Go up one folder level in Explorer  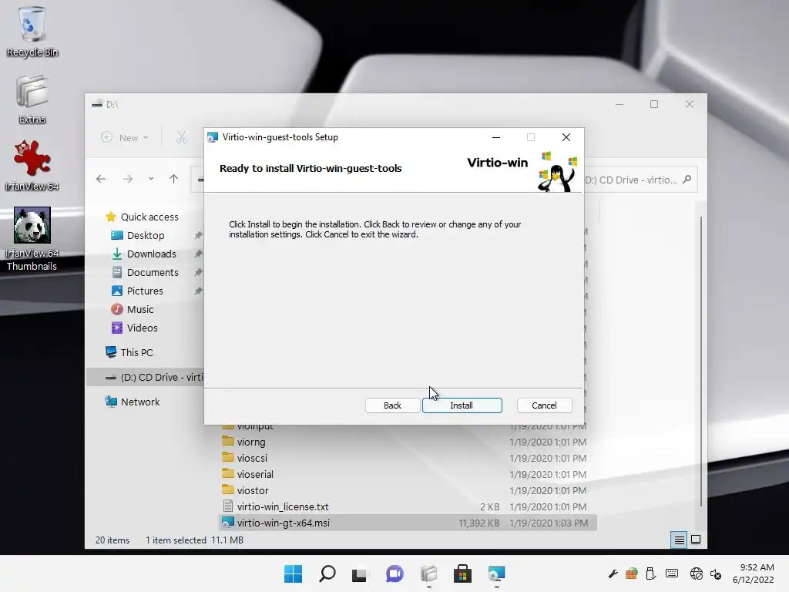click(x=173, y=179)
